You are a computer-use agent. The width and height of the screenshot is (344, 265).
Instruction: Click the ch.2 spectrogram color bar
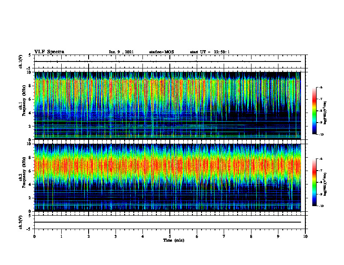point(314,182)
